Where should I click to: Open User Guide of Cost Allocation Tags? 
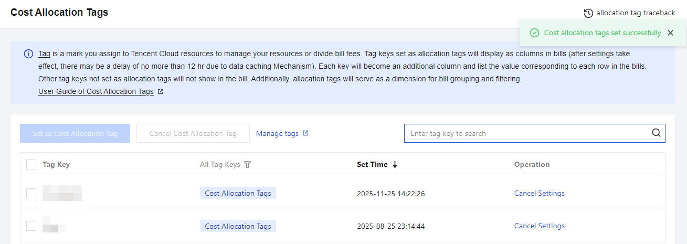click(96, 92)
